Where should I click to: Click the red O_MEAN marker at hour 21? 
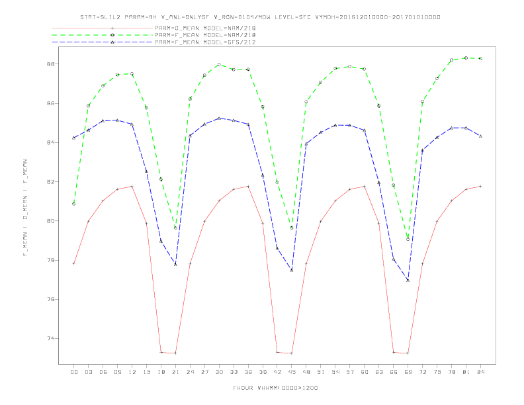(x=175, y=353)
